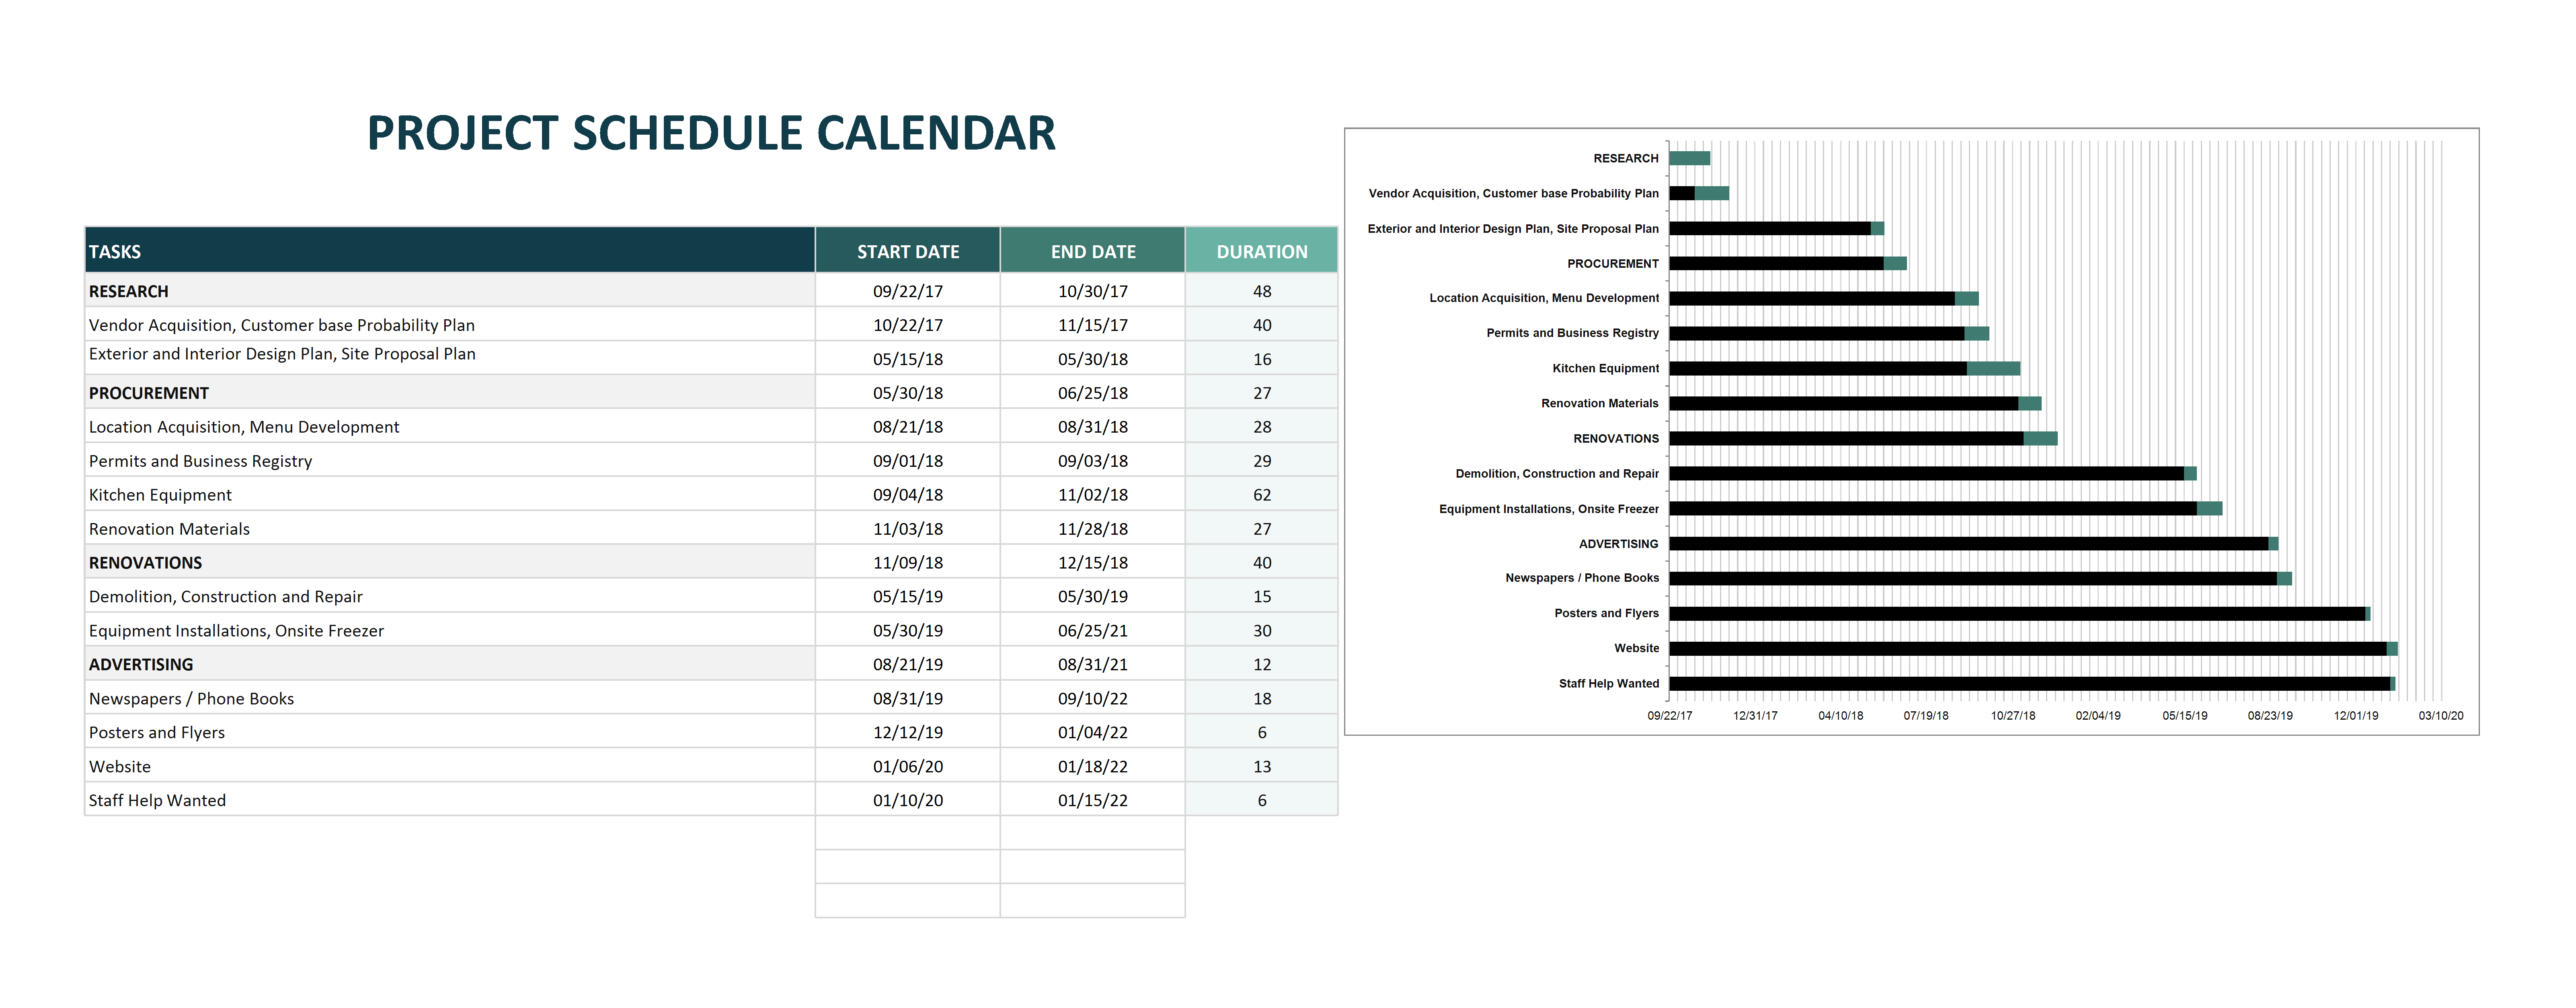Click end date 09/10/22 cell

tap(1092, 698)
